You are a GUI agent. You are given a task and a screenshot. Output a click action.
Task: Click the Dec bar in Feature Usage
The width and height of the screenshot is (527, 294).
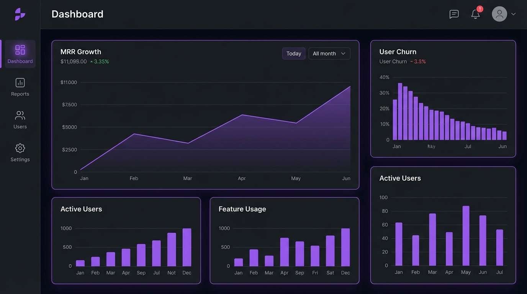click(345, 247)
